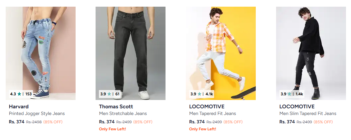Open the Harvard jogger jeans product image

click(41, 50)
